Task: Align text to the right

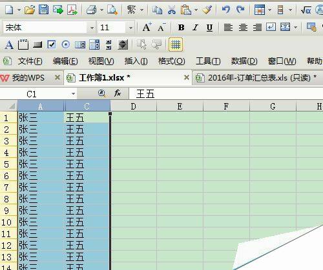Action: [x=257, y=27]
